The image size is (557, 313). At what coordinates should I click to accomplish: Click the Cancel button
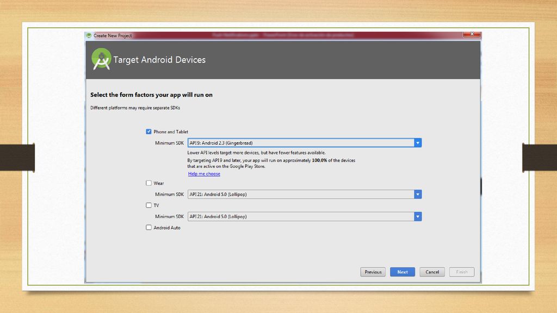432,272
